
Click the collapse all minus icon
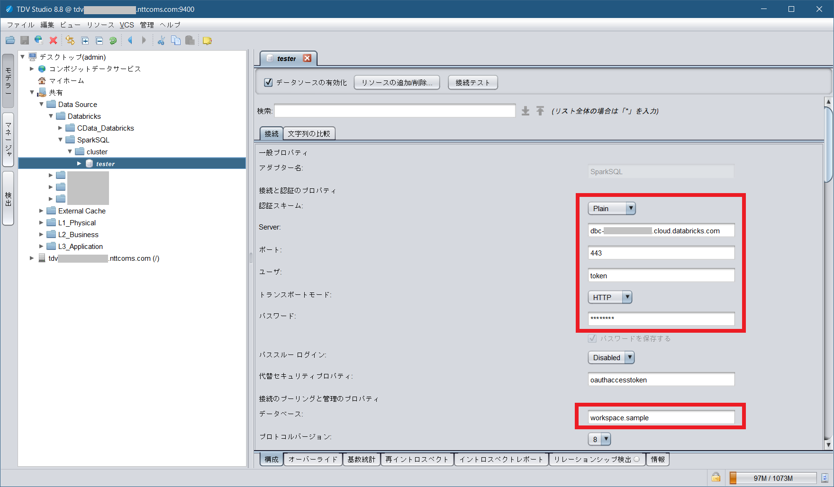99,41
